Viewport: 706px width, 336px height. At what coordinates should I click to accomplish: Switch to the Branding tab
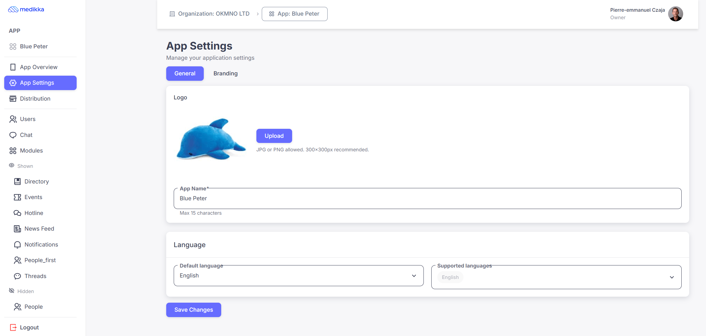225,74
